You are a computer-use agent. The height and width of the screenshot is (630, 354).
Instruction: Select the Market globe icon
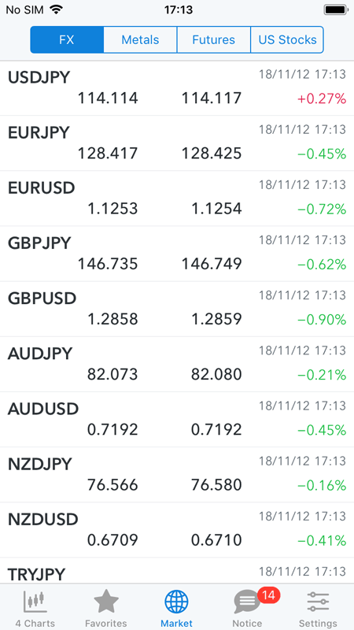176,602
